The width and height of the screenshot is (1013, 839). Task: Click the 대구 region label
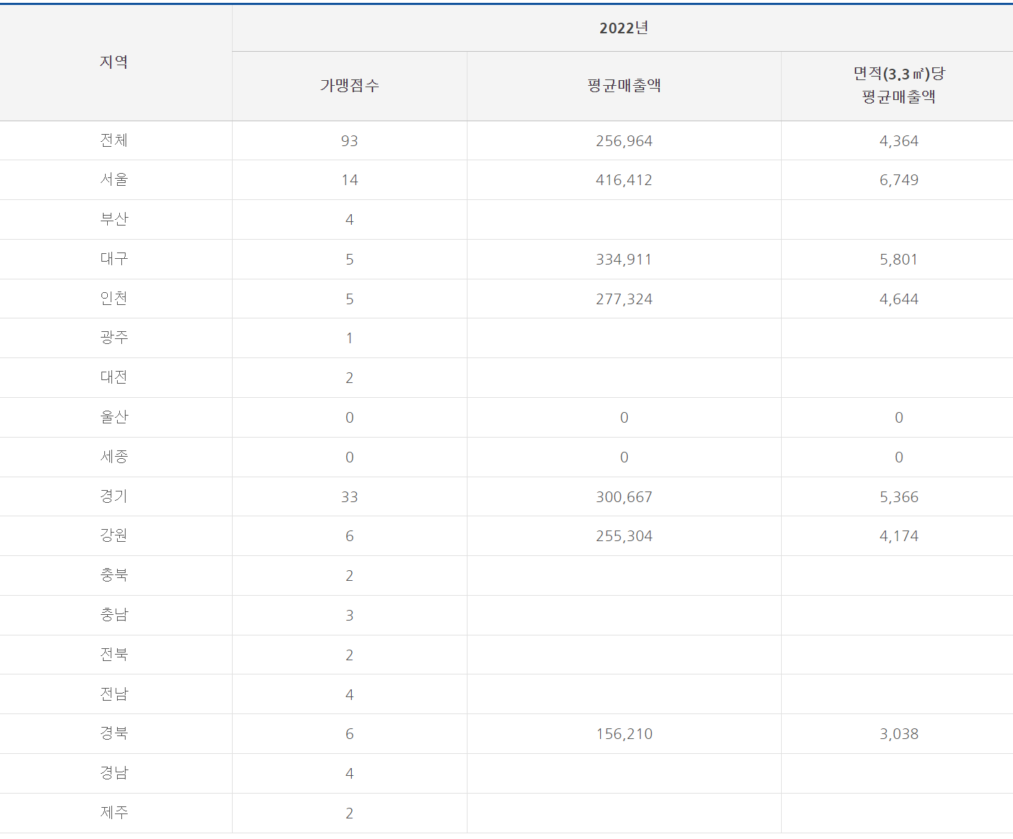tap(114, 259)
